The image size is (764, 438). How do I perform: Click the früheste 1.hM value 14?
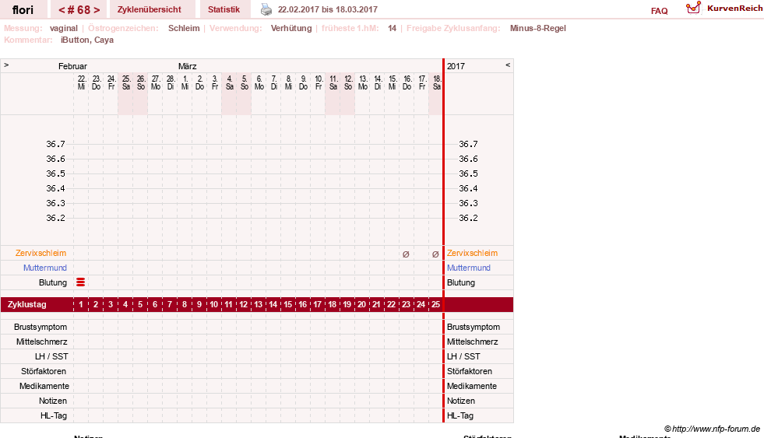point(393,28)
